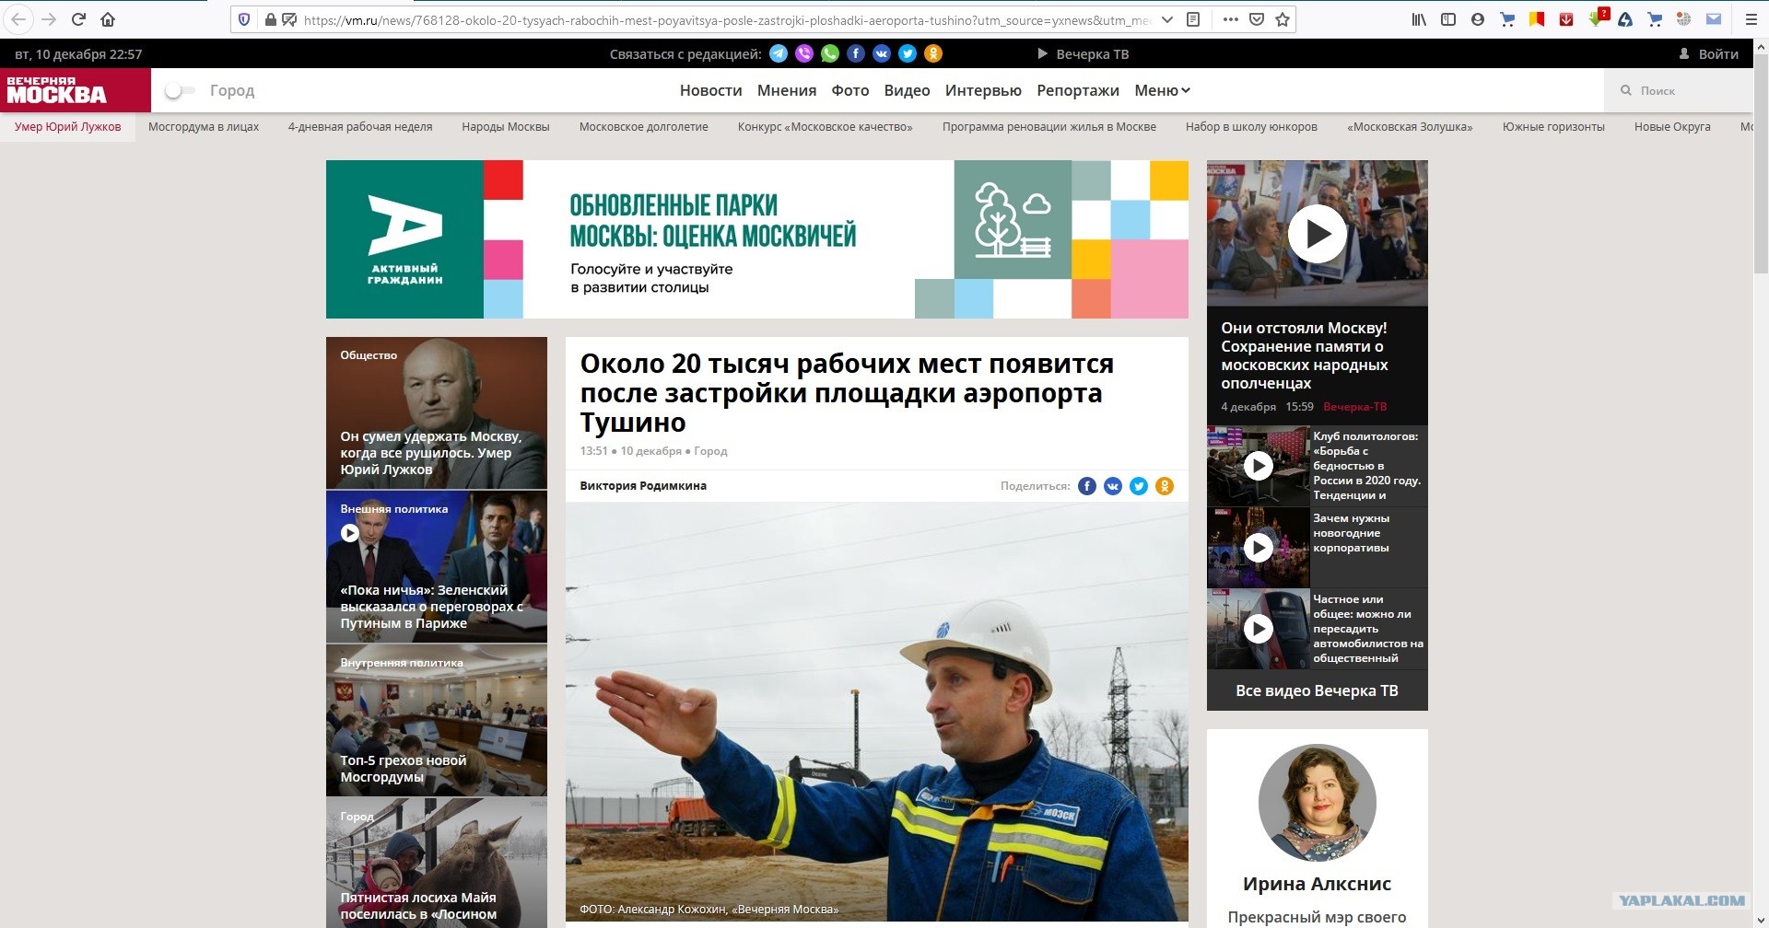Share article on Odnoklassniki
Viewport: 1769px width, 928px height.
[x=1165, y=486]
